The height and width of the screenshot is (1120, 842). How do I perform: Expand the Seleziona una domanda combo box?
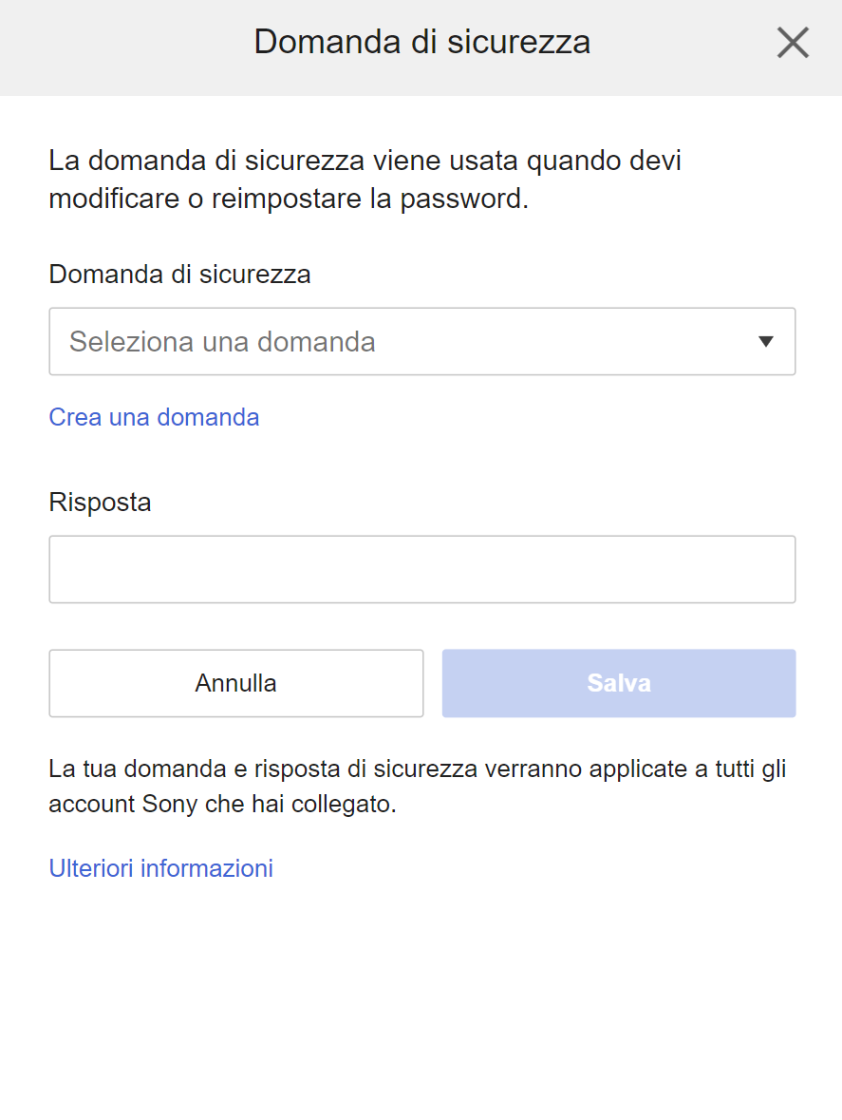(x=421, y=341)
